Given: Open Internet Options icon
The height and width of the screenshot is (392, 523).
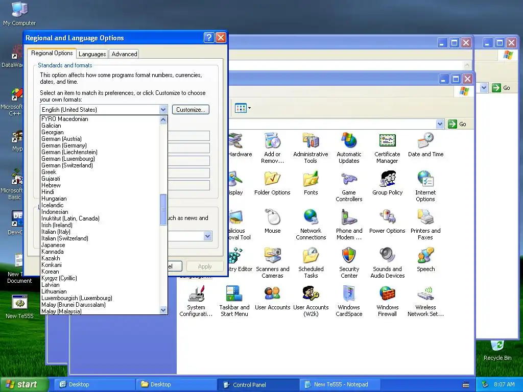Looking at the screenshot, I should tap(425, 186).
